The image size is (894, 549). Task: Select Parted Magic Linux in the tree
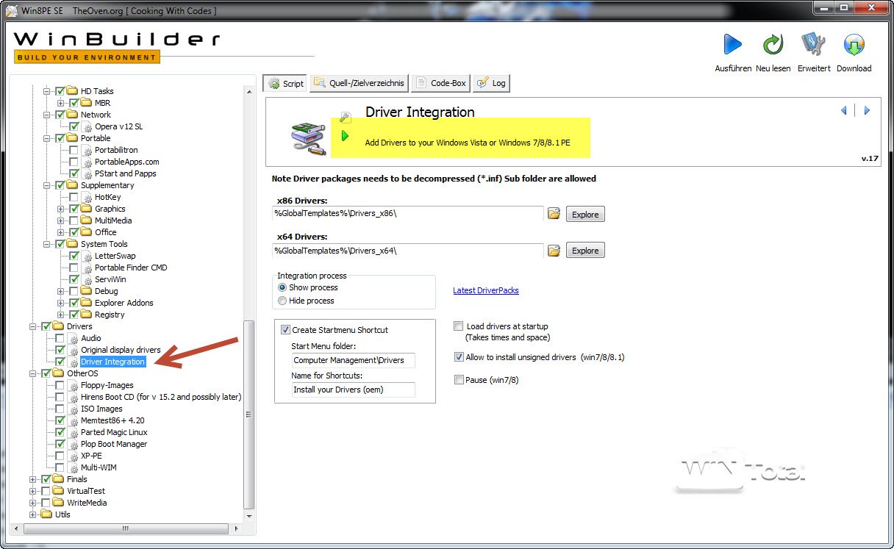(x=114, y=432)
